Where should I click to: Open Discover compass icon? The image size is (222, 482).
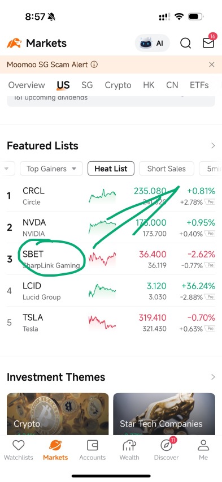(167, 445)
